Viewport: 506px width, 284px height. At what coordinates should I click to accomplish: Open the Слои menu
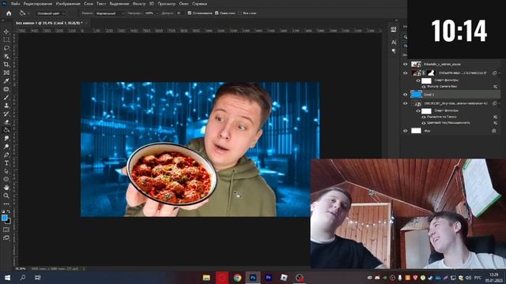[89, 4]
